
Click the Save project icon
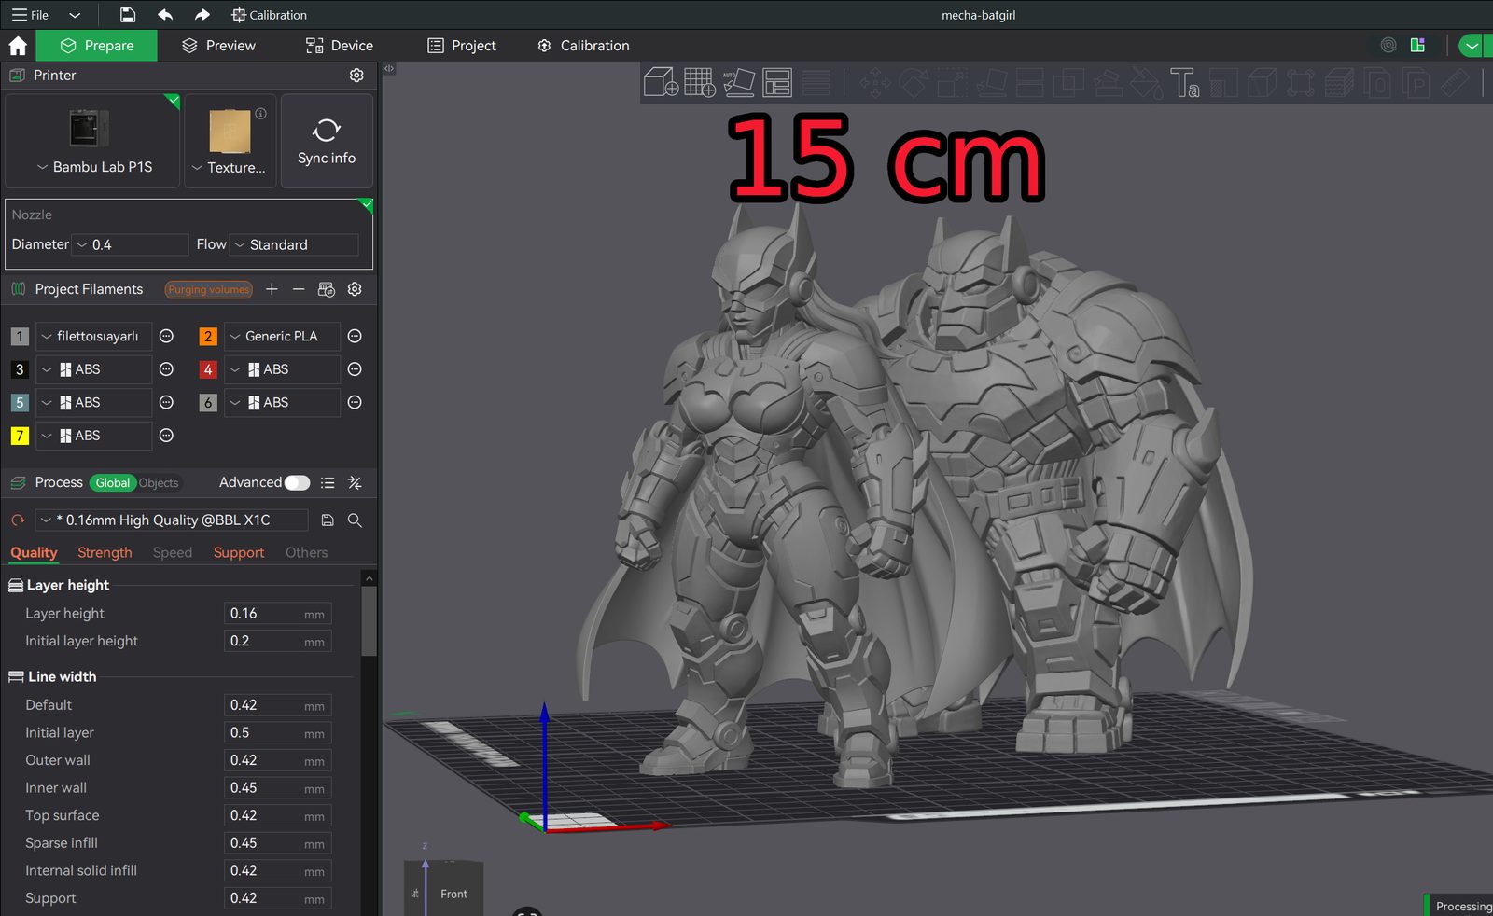(128, 15)
